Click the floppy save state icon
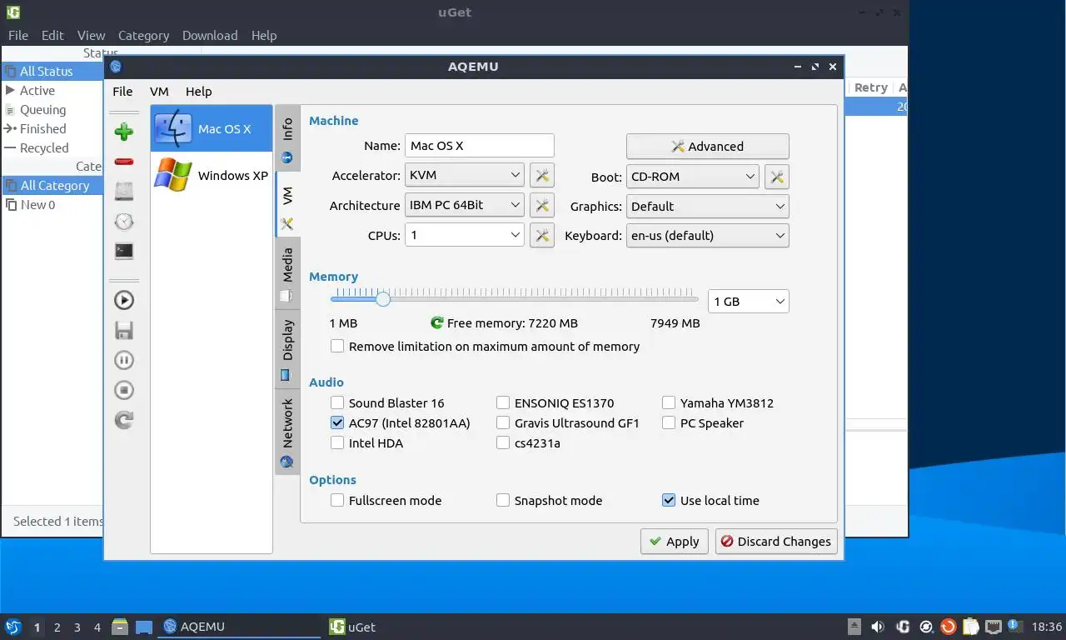Screen dimensions: 1066x640 click(124, 331)
